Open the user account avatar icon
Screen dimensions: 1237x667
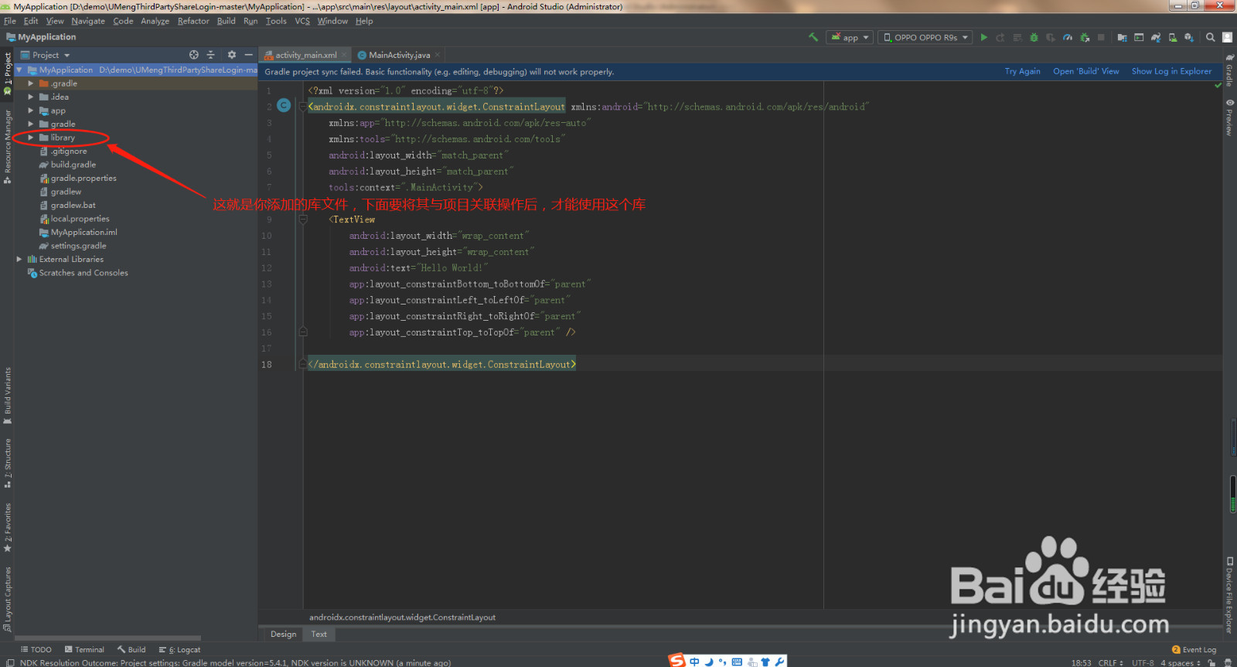pos(1227,37)
